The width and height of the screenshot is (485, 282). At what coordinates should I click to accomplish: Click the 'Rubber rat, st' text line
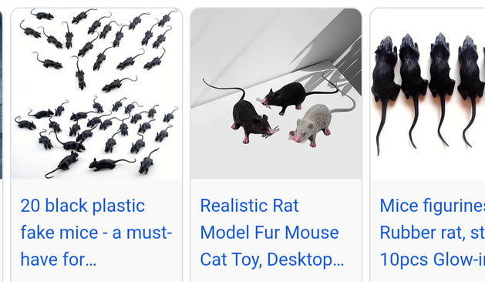coord(432,233)
